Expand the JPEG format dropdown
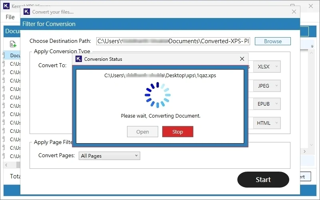The image size is (320, 200). click(x=267, y=86)
